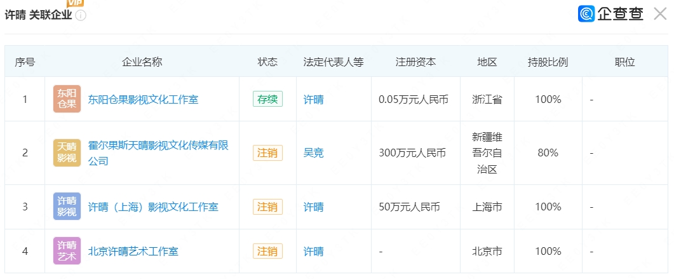Image resolution: width=674 pixels, height=279 pixels.
Task: Click the 80% shareholding cell
Action: (x=548, y=153)
